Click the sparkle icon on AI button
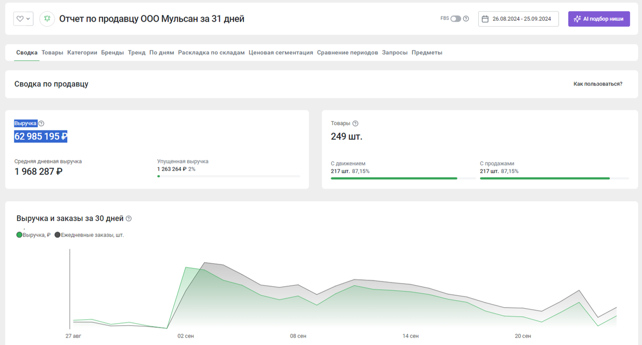Image resolution: width=642 pixels, height=345 pixels. pyautogui.click(x=577, y=19)
